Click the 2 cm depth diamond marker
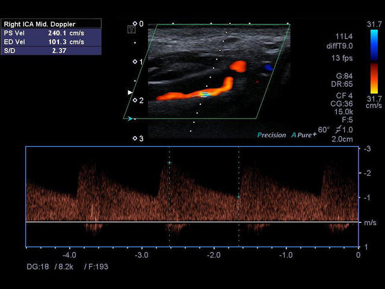The height and width of the screenshot is (289, 385). pos(135,101)
